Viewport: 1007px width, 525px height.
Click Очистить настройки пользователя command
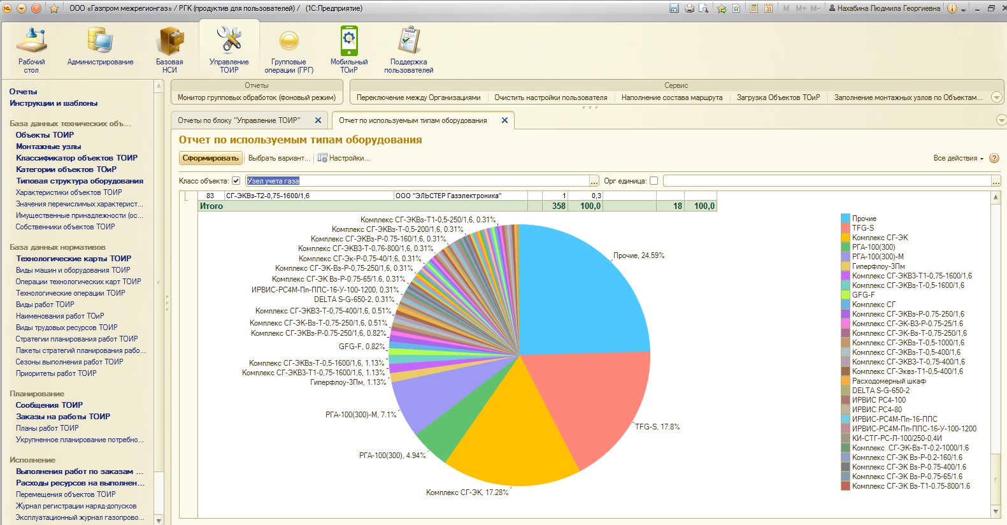pyautogui.click(x=551, y=97)
